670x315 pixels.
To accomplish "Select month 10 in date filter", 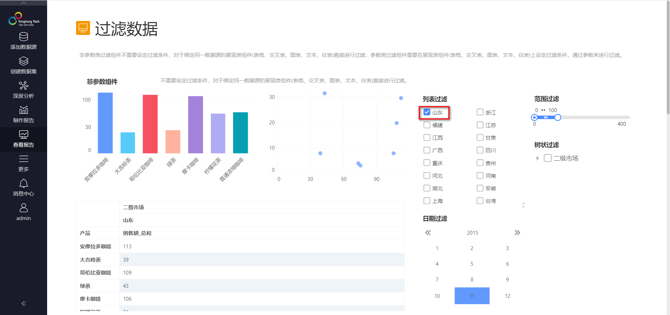I will [437, 296].
